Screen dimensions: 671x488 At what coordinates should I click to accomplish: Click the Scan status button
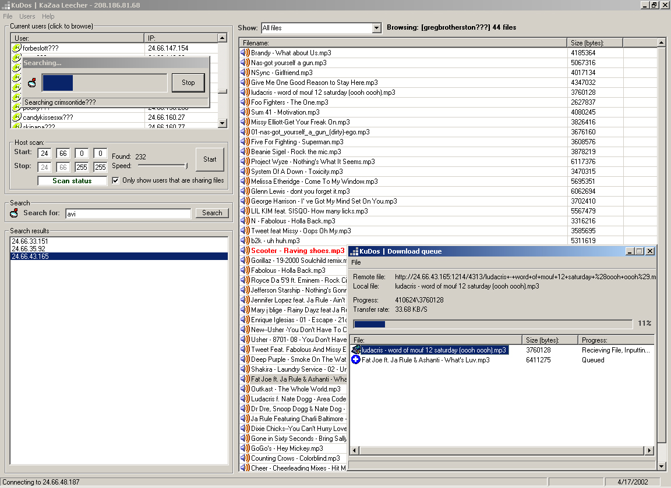pyautogui.click(x=72, y=181)
